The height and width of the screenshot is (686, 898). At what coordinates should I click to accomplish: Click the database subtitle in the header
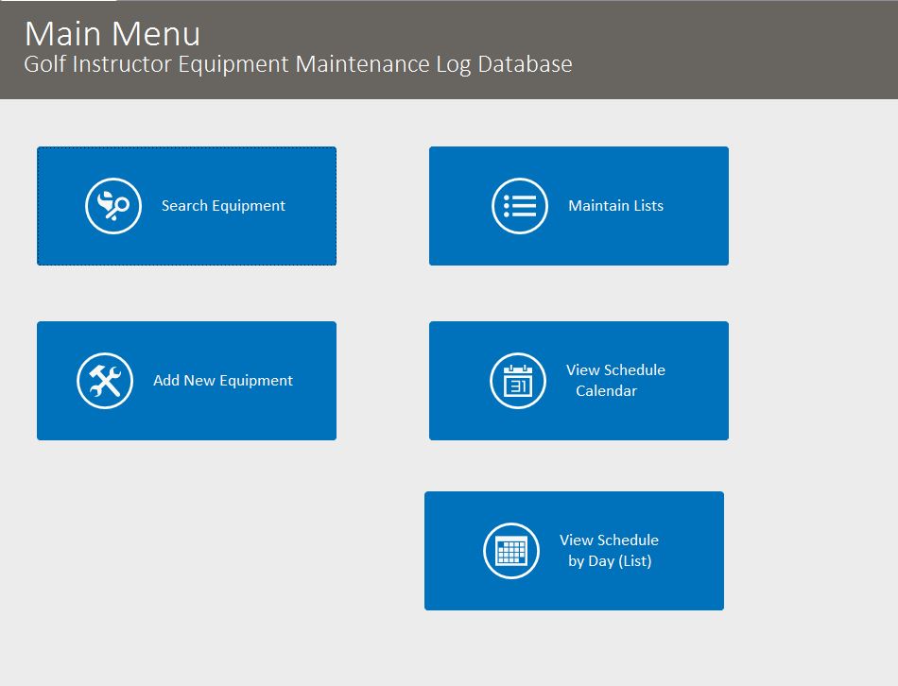tap(299, 64)
